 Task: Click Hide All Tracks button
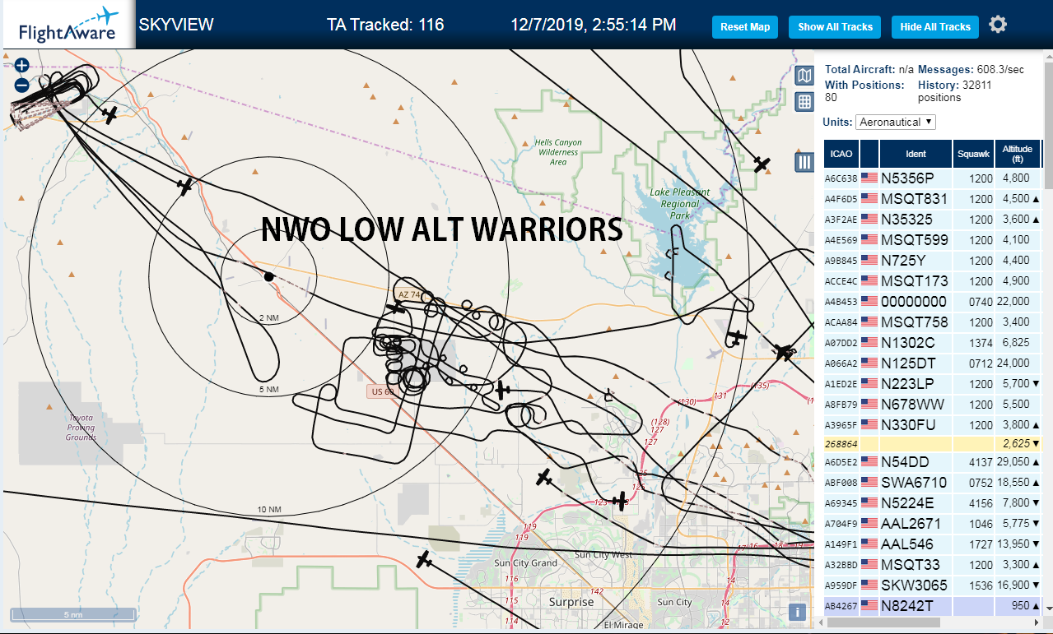pos(935,27)
